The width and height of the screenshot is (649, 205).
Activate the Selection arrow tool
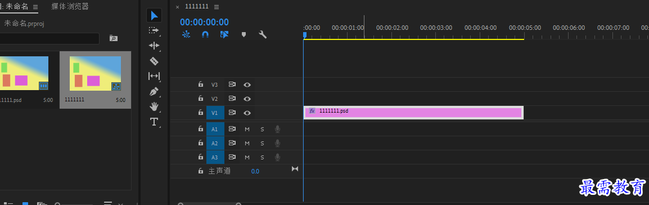(154, 15)
